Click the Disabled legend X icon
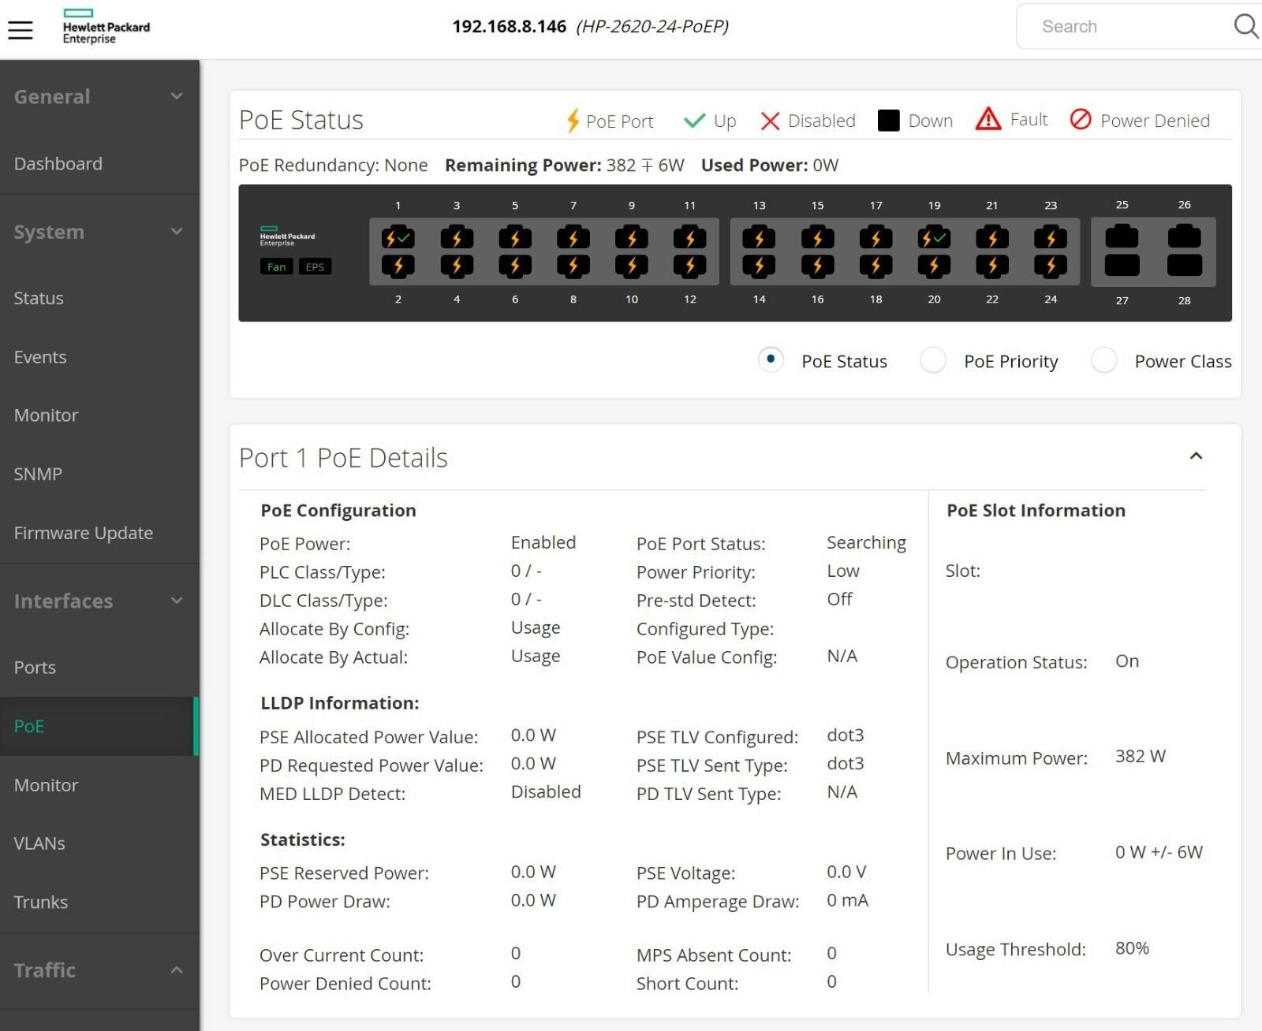 point(770,121)
